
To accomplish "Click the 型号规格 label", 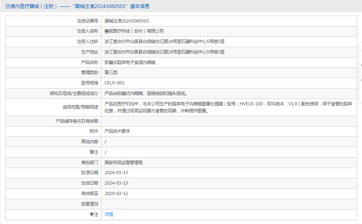I will (x=90, y=83).
